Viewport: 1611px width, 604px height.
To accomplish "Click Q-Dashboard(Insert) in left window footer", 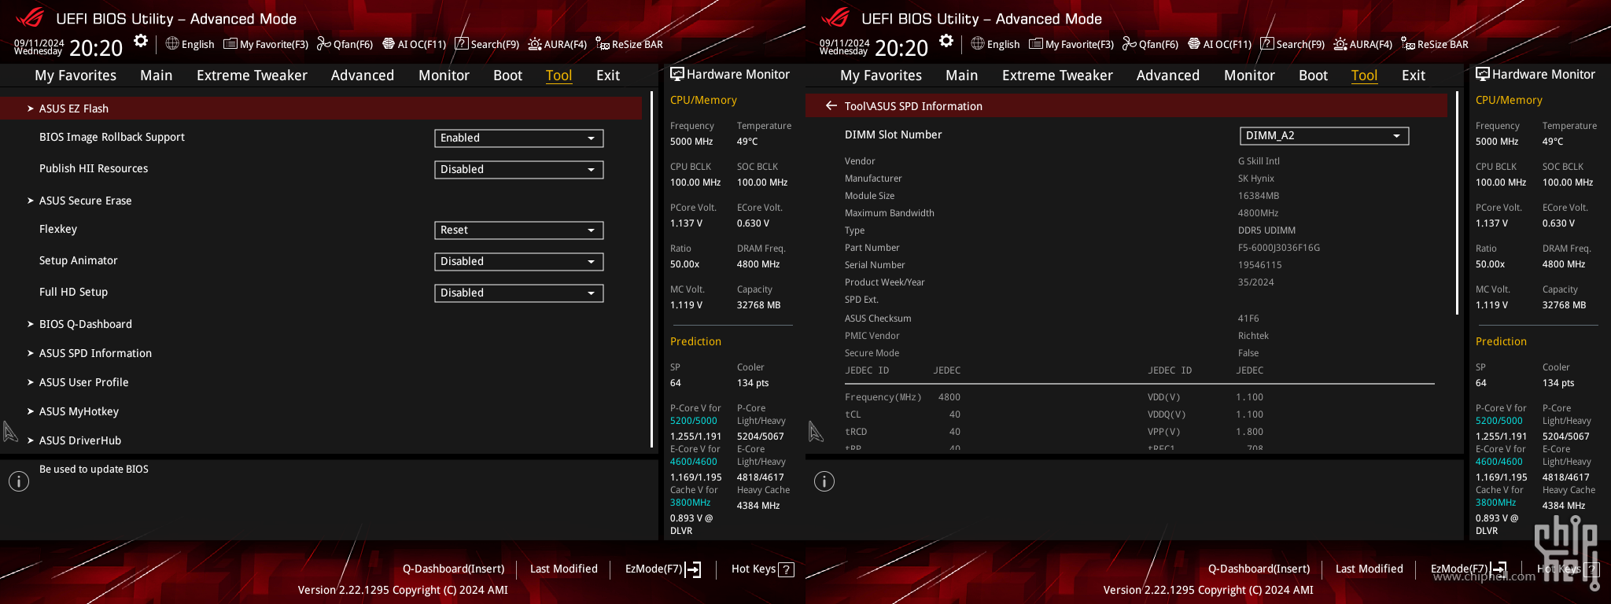I will (x=453, y=569).
